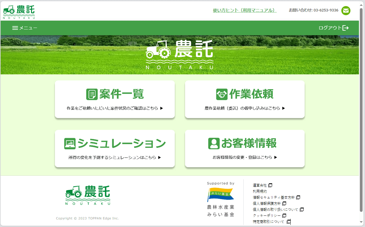Click the シミュレーション laptop chart icon
The height and width of the screenshot is (227, 365).
pyautogui.click(x=70, y=144)
